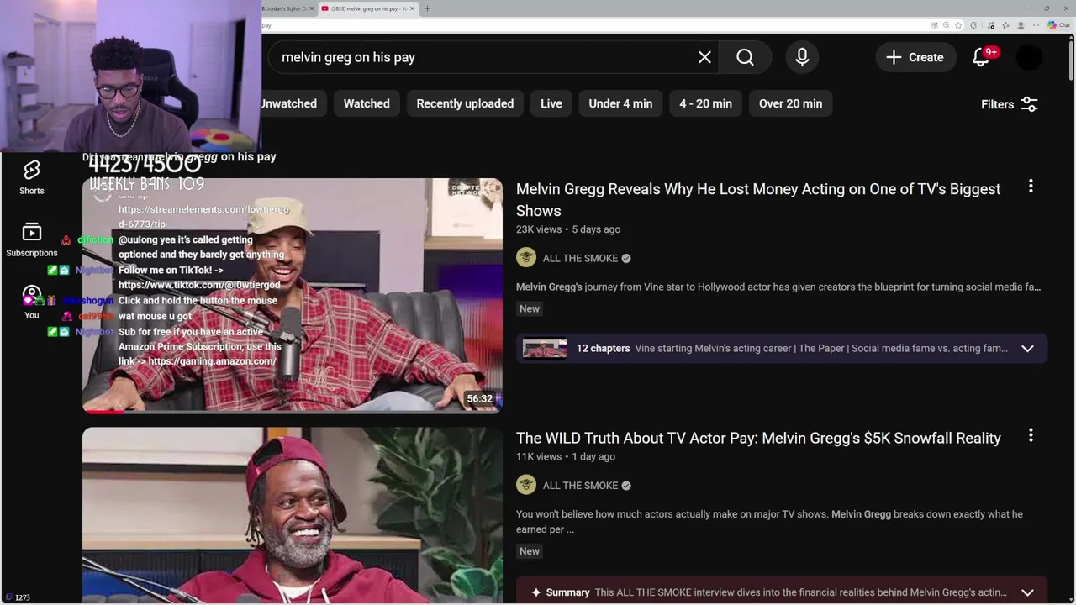Click the verified badge beside the second ALL THE SMOKE
1076x605 pixels.
(x=626, y=485)
